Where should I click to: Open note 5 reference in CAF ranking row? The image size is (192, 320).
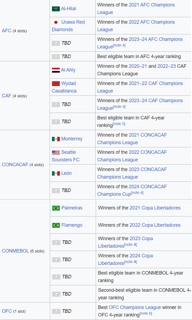click(x=119, y=124)
